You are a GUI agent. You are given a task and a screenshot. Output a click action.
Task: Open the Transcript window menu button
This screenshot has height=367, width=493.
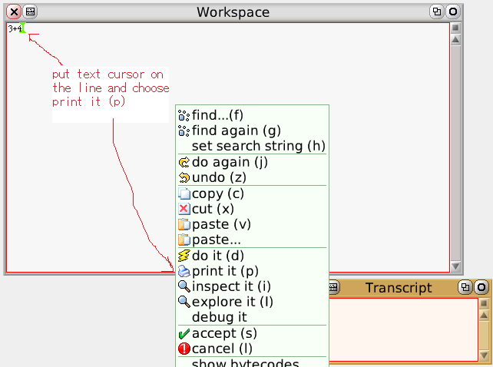click(333, 287)
